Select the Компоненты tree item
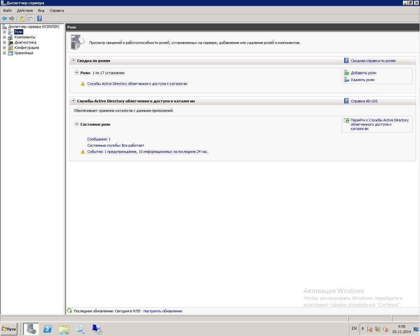420x336 pixels. (25, 37)
